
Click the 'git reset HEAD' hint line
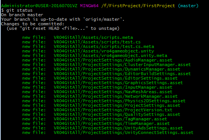coord(63,28)
